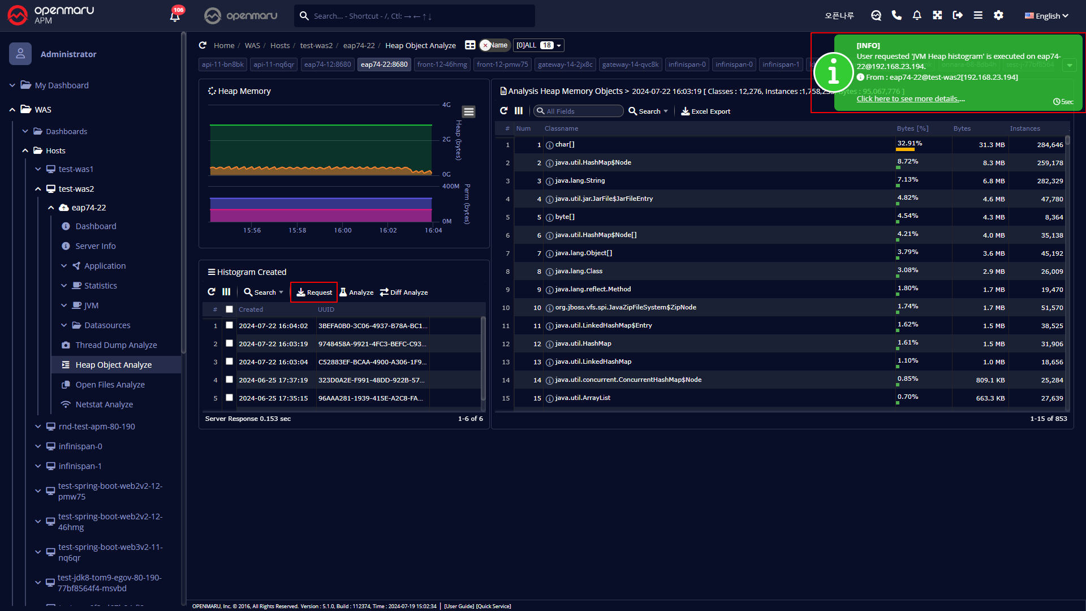Click the column selector icon in Analysis panel
This screenshot has height=611, width=1086.
(518, 111)
